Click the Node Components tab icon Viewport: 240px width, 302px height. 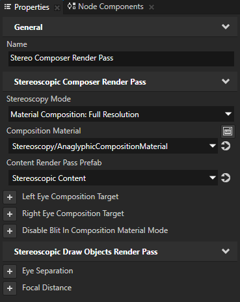pos(72,7)
